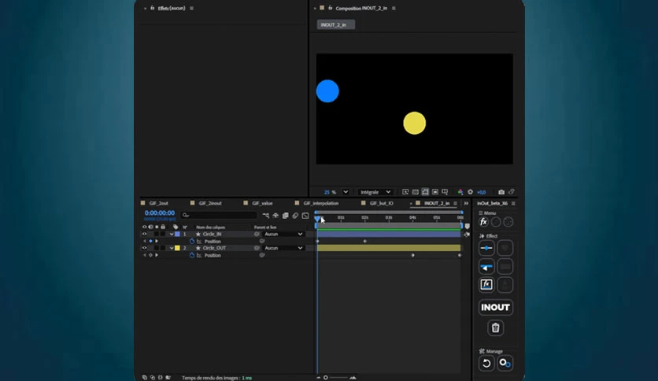This screenshot has height=381, width=658.
Task: Hide the Circle_OUT layer with eye toggle
Action: click(x=144, y=248)
